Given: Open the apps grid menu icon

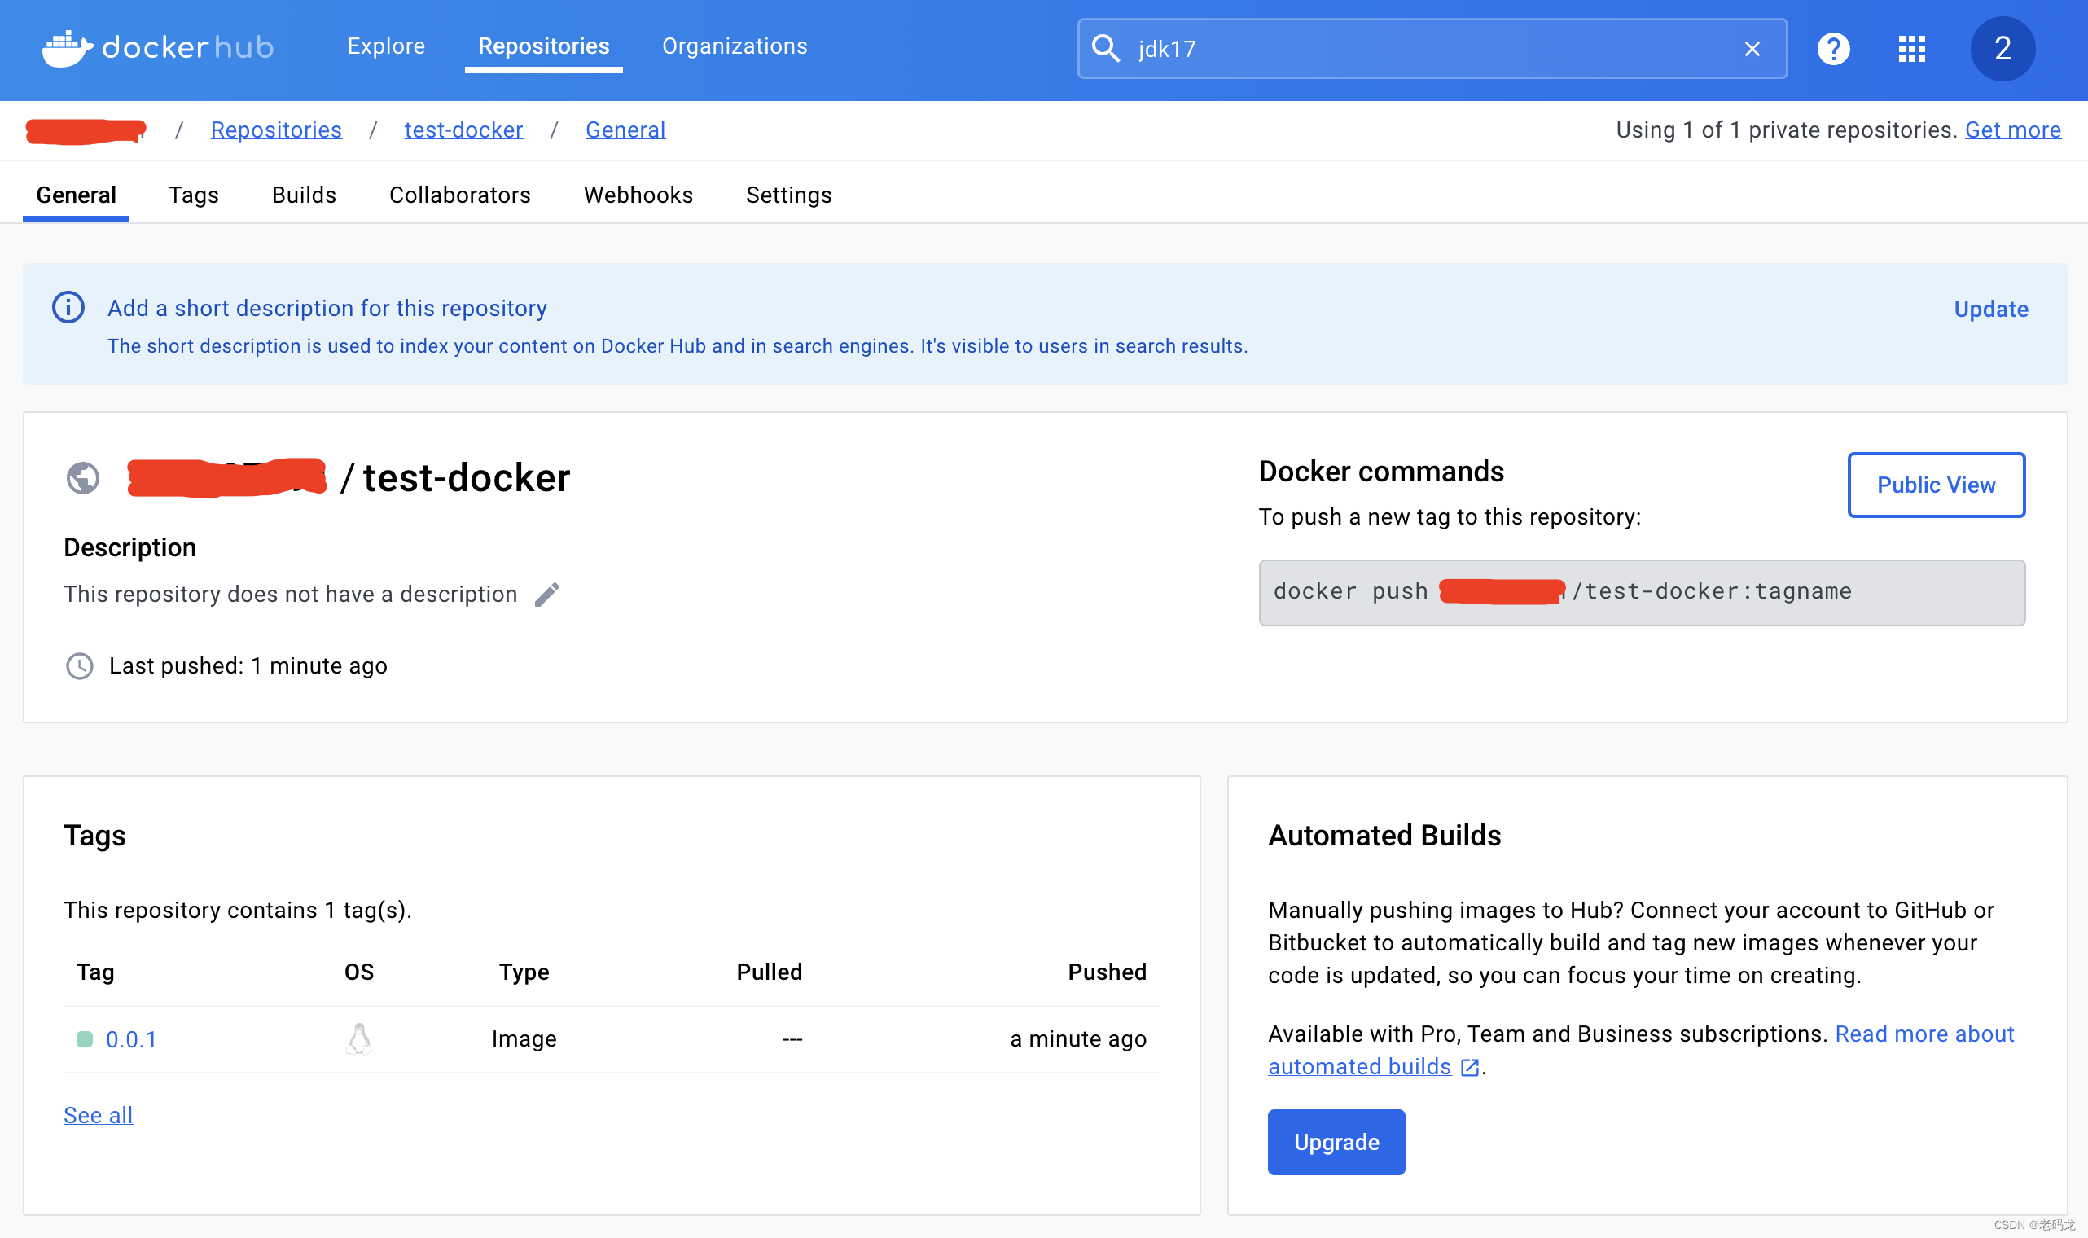Looking at the screenshot, I should tap(1911, 48).
